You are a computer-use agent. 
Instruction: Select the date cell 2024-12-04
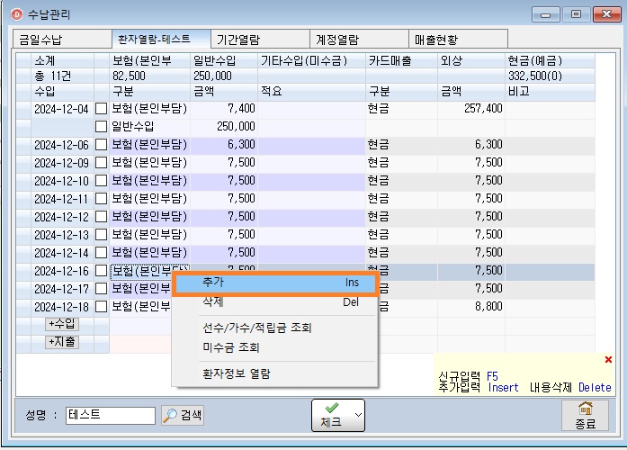click(62, 109)
